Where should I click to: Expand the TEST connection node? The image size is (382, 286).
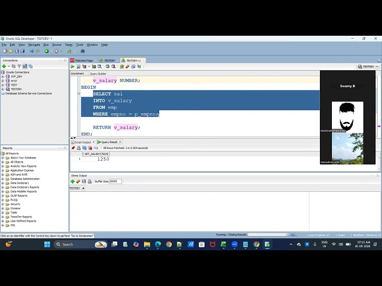point(2,85)
